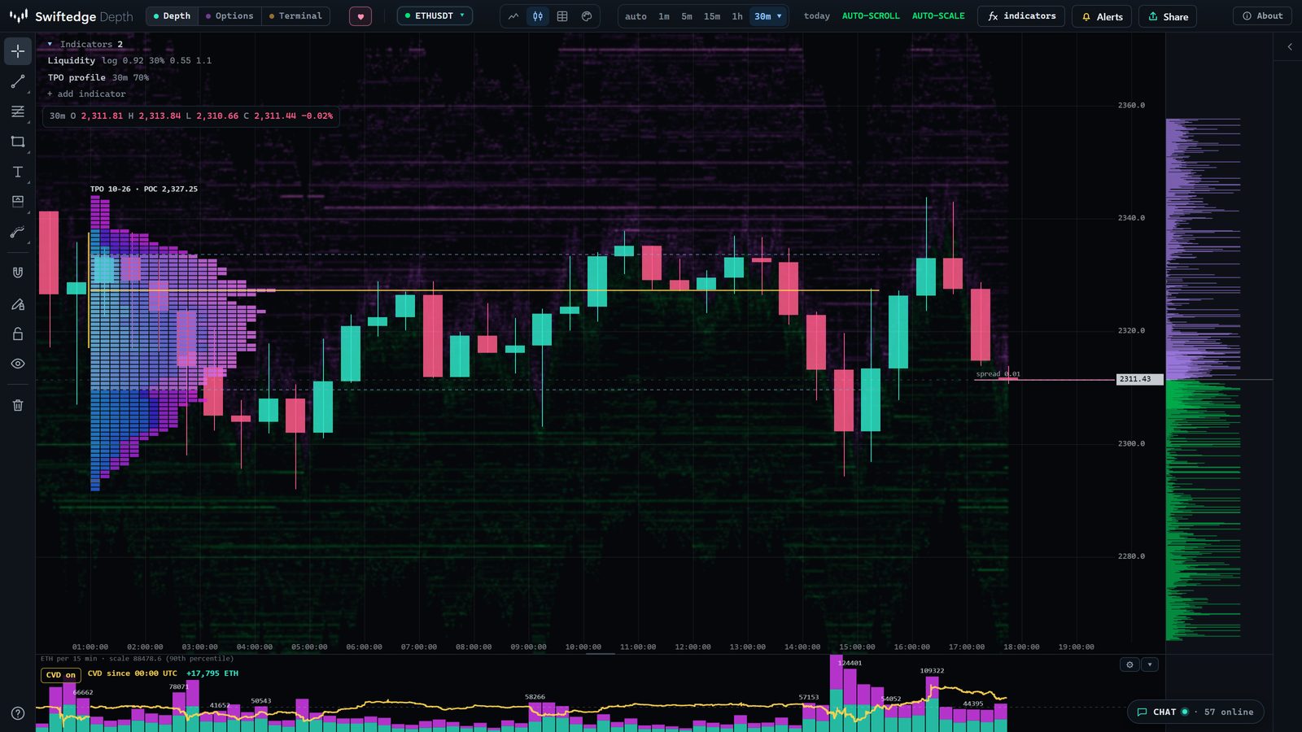1302x732 pixels.
Task: Collapse the Indicators list triangle
Action: [x=50, y=44]
